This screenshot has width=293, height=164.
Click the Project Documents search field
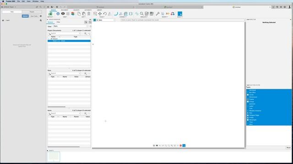(x=65, y=33)
